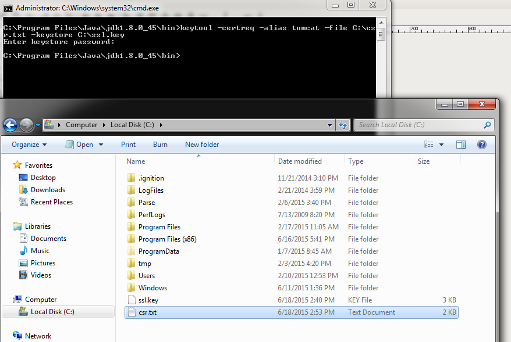Select the csr.txt file icon
511x342 pixels.
[132, 312]
